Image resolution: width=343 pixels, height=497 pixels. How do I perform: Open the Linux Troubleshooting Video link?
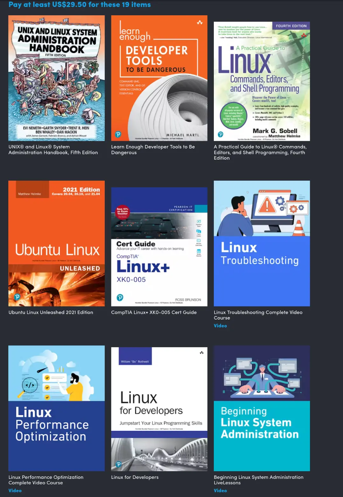[x=220, y=326]
